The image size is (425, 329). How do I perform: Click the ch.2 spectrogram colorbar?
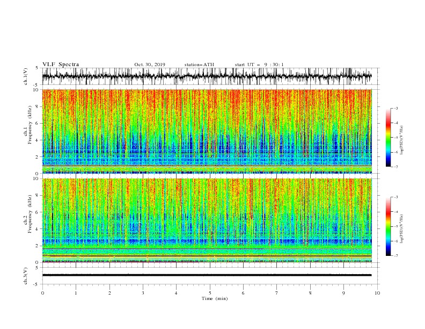coord(388,226)
